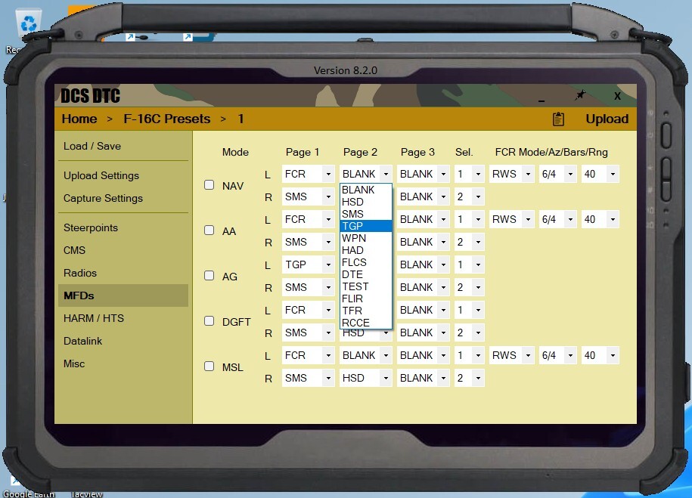
Task: Open Load / Save in sidebar
Action: [x=123, y=146]
